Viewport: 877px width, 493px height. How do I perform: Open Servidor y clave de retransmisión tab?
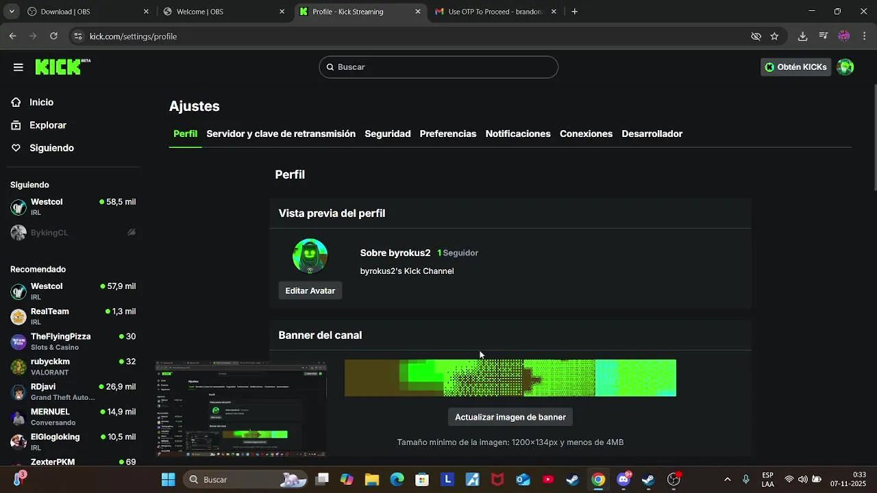tap(281, 134)
